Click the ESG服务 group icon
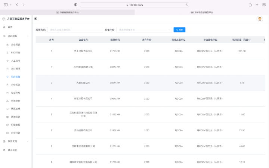The width and height of the screenshot is (269, 168). click(4, 36)
